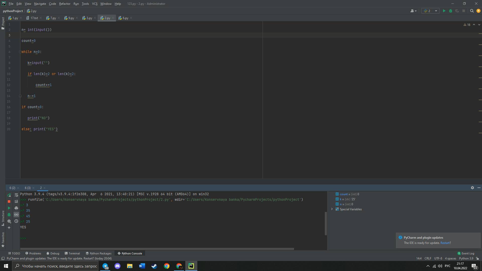Toggle the read-only lock icon in status bar
The width and height of the screenshot is (482, 271).
click(477, 258)
